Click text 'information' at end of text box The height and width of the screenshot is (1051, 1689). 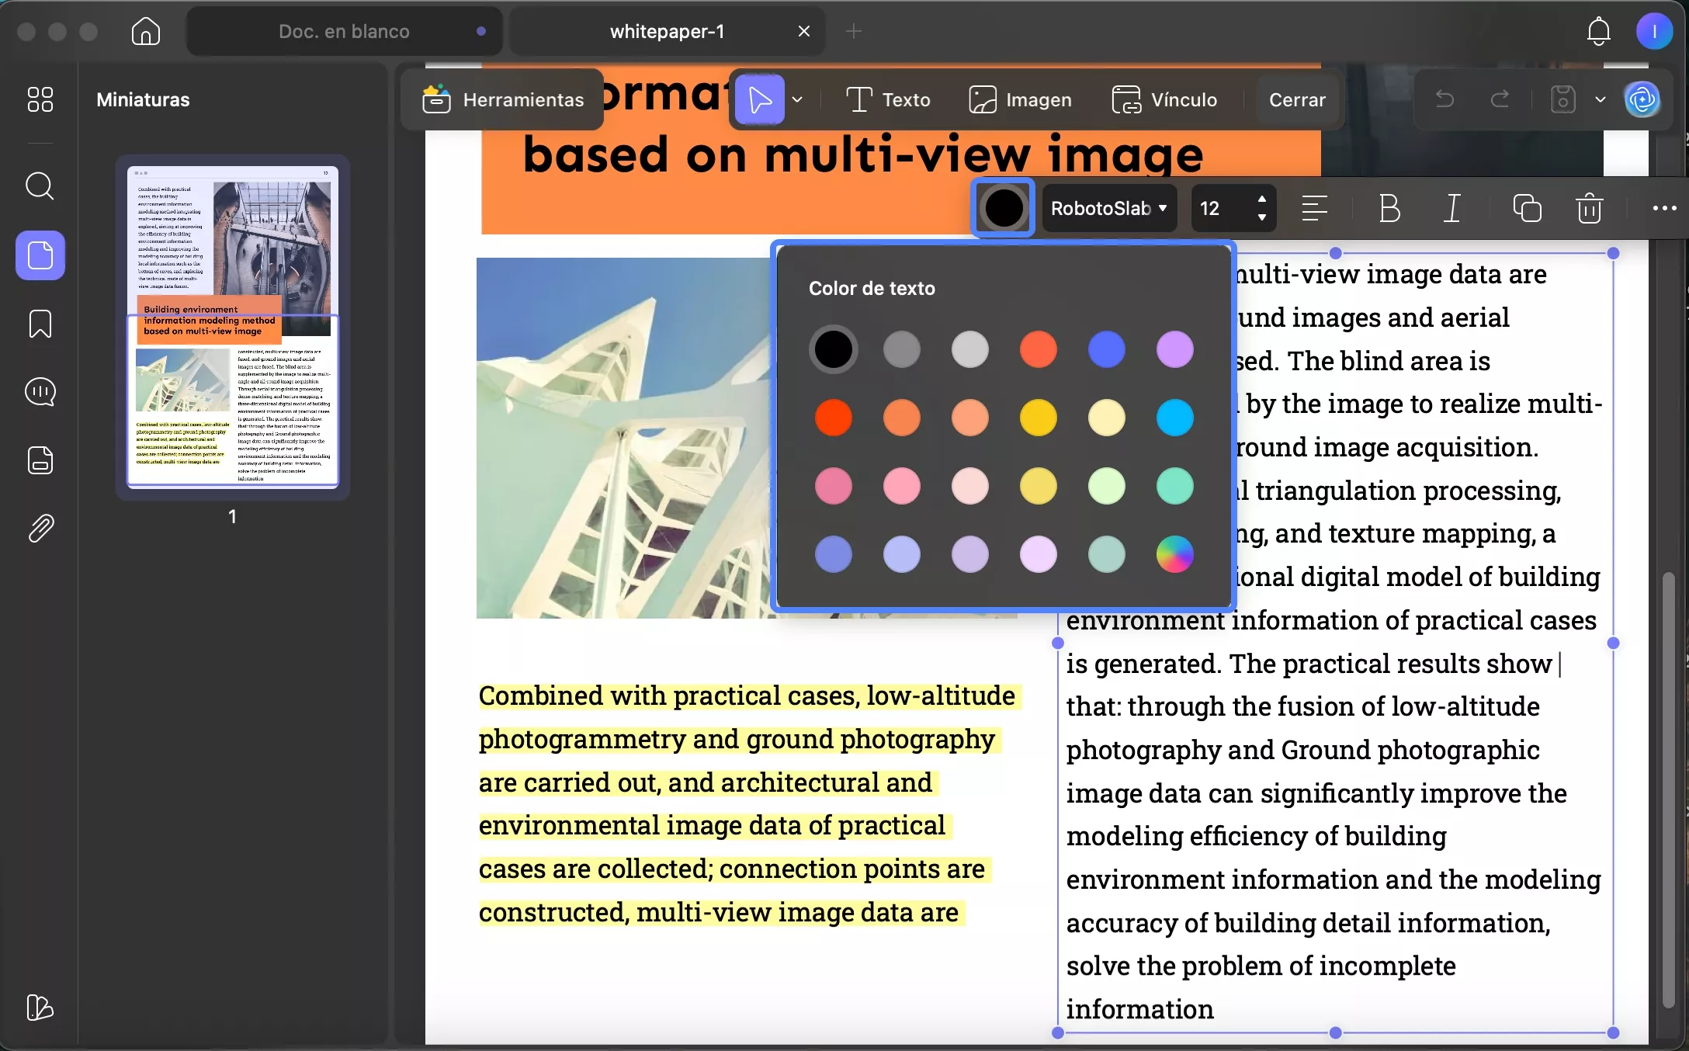pyautogui.click(x=1139, y=1009)
